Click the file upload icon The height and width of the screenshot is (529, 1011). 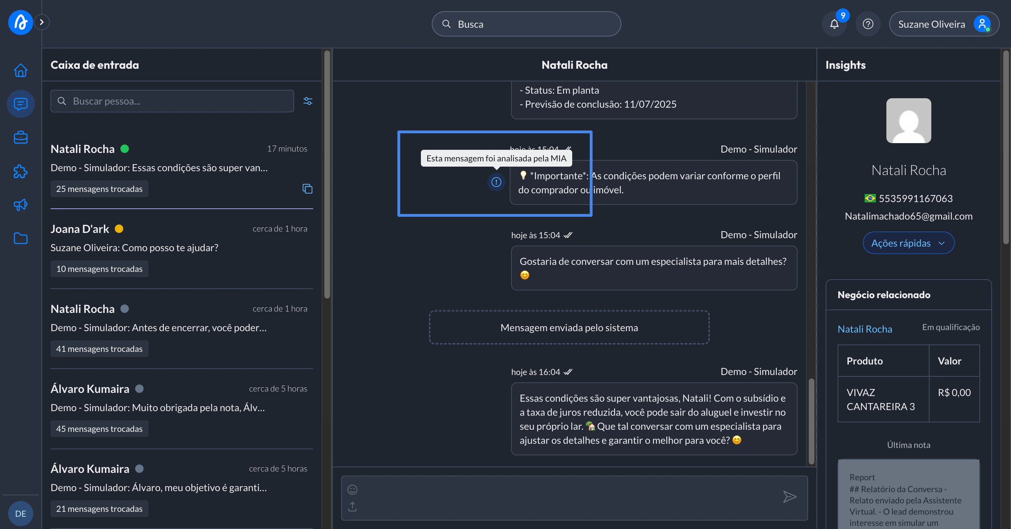[352, 507]
